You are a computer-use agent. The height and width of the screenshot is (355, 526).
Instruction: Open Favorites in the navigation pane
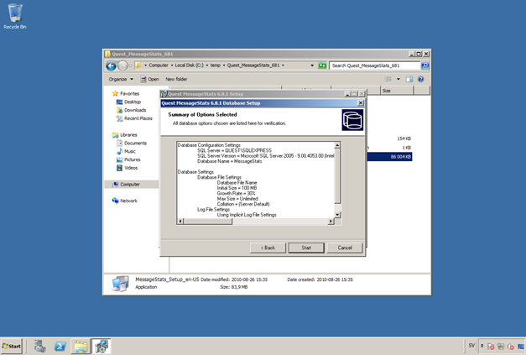(x=126, y=94)
